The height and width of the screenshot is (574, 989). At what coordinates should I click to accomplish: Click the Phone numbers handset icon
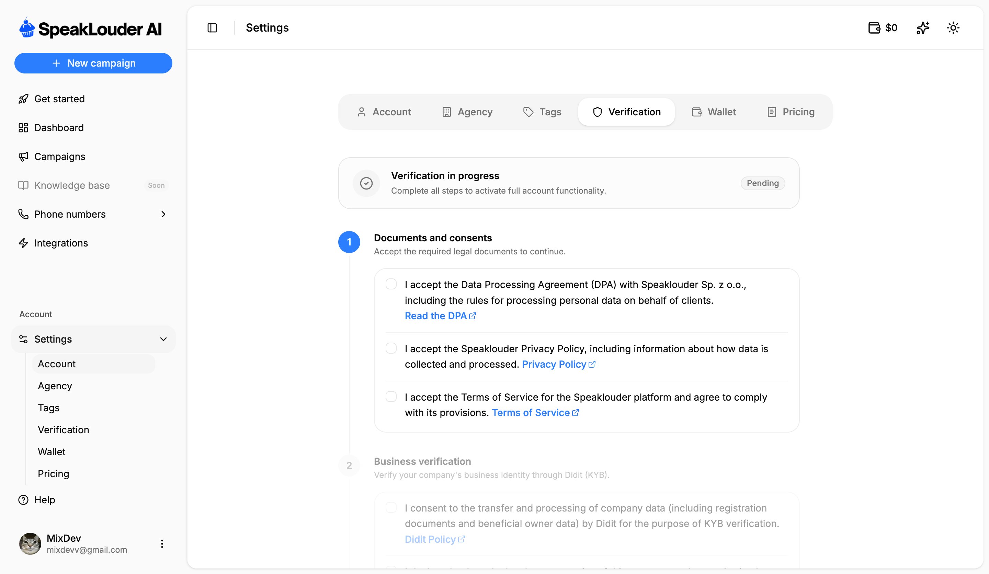pyautogui.click(x=23, y=214)
